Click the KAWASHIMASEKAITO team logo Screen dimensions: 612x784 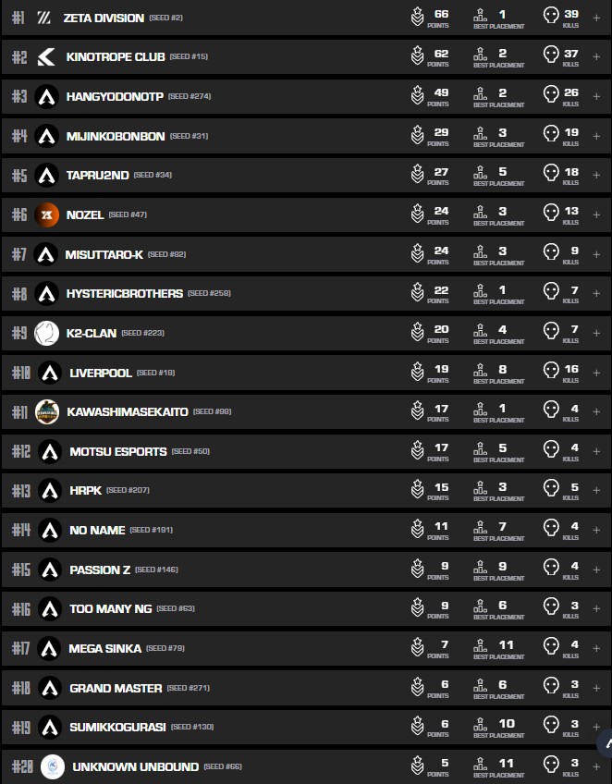(x=47, y=411)
